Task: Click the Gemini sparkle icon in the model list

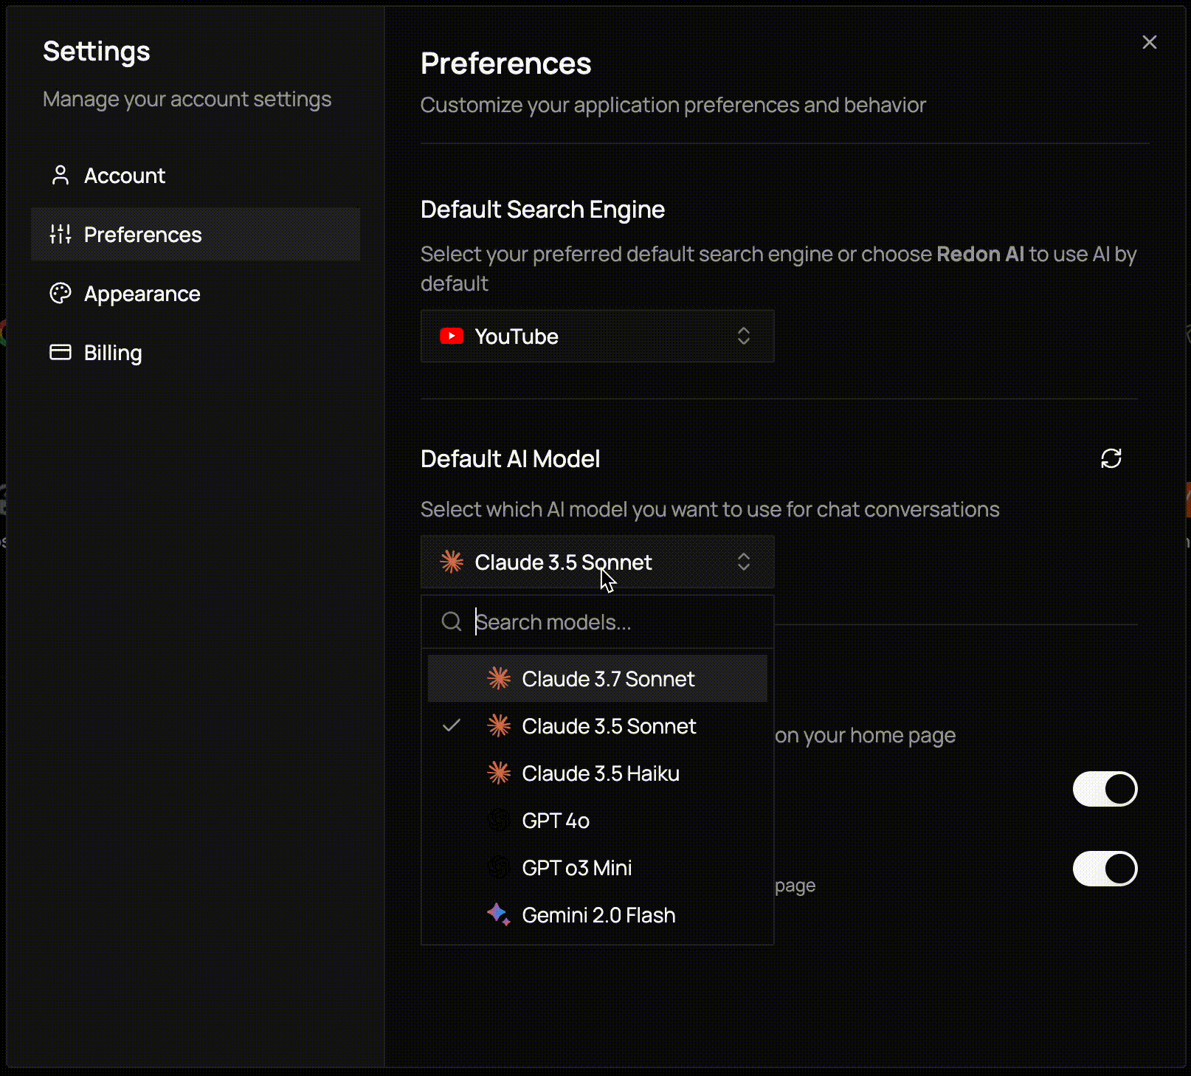Action: pyautogui.click(x=500, y=914)
